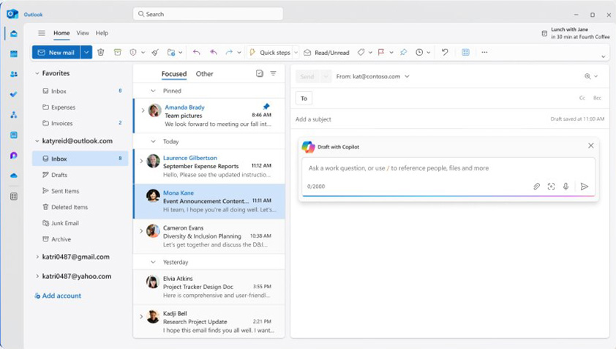Open the New mail dropdown arrow

tap(86, 52)
